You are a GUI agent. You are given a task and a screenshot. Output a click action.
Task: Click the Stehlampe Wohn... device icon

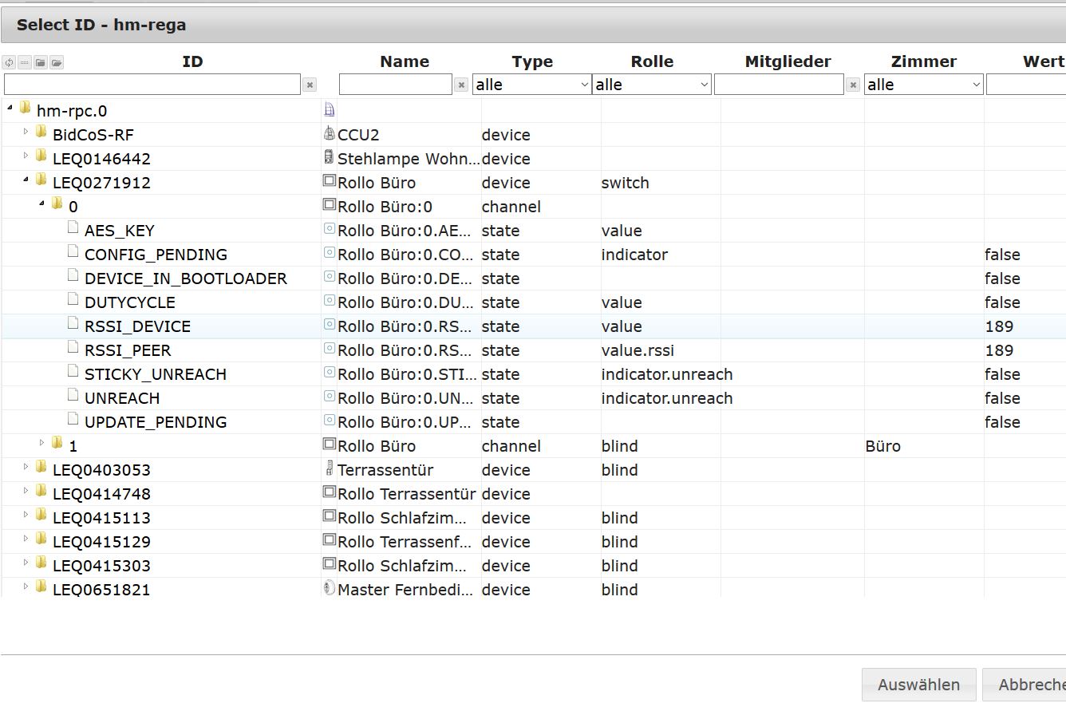[329, 157]
